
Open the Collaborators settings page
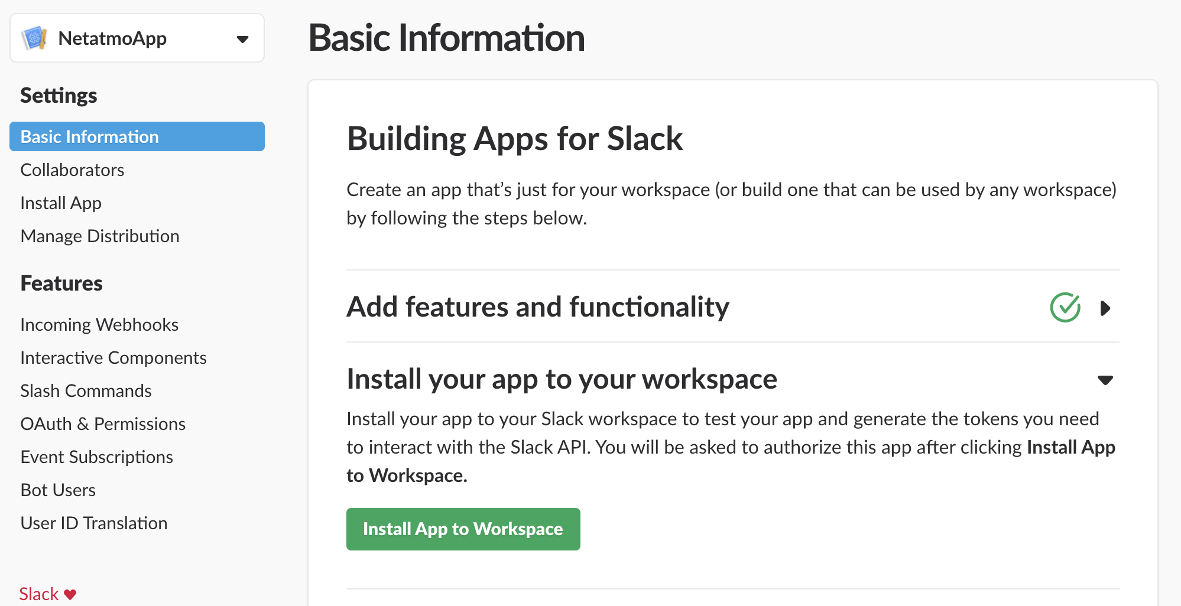[x=72, y=170]
